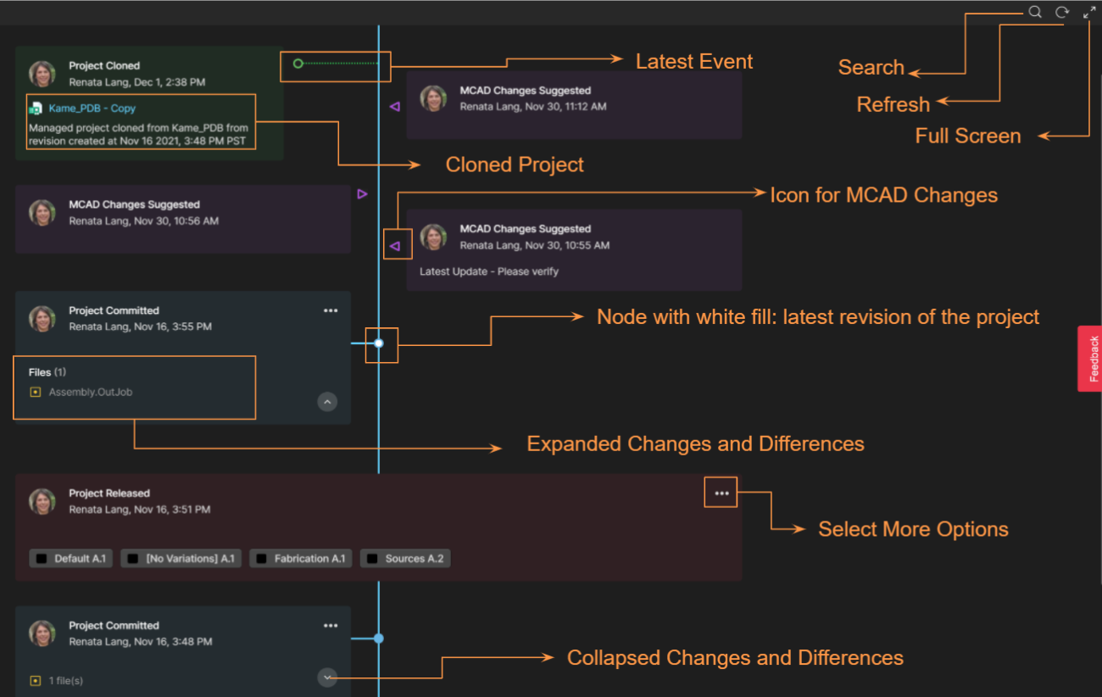Image resolution: width=1102 pixels, height=697 pixels.
Task: Select the Project Cloned event title
Action: click(x=104, y=65)
